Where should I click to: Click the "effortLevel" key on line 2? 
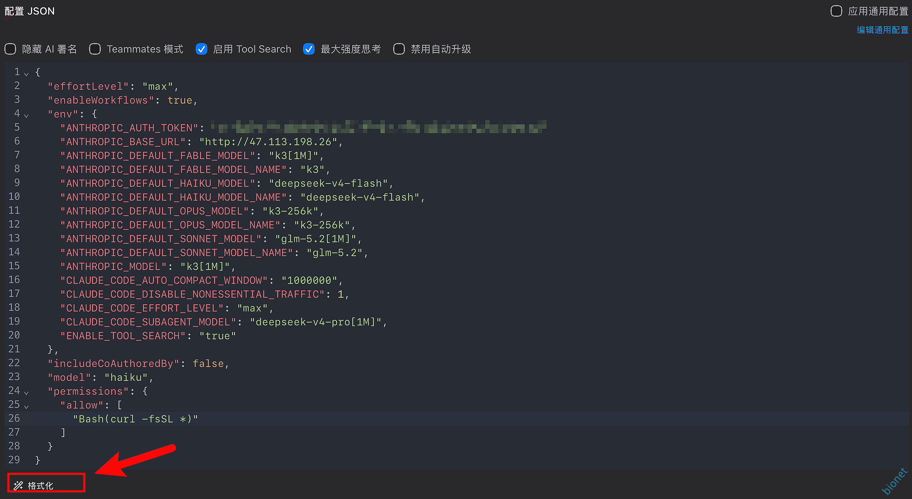point(88,86)
